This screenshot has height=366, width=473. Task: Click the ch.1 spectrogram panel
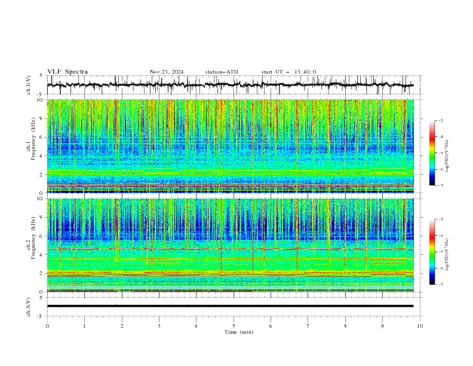coord(231,146)
